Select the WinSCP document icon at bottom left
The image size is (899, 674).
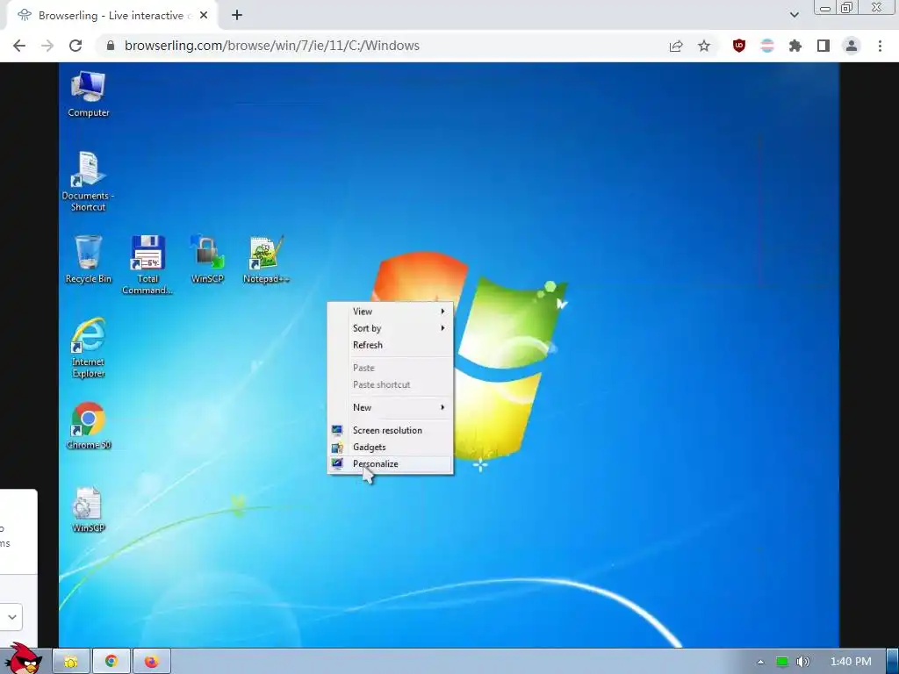[x=89, y=510]
